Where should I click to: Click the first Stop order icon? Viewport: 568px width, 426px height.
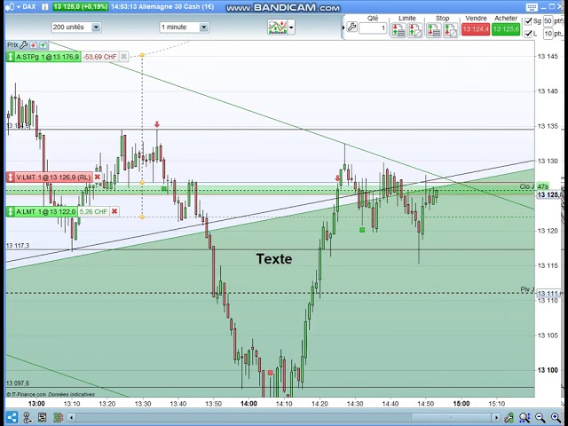434,29
